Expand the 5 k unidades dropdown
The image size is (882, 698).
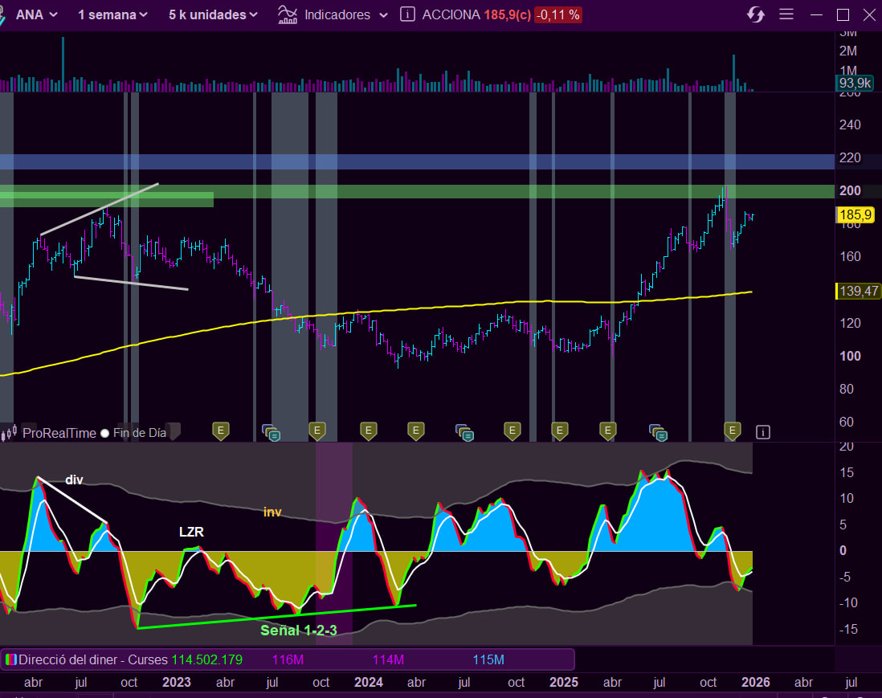(213, 14)
